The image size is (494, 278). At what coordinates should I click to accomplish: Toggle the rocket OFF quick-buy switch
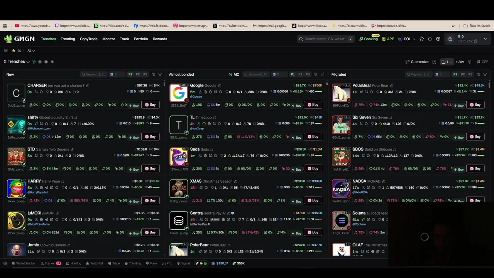pos(482,62)
